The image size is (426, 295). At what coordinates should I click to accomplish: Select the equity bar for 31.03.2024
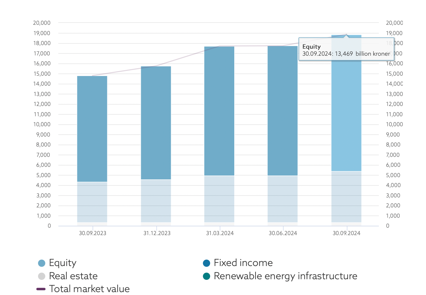pos(219,111)
